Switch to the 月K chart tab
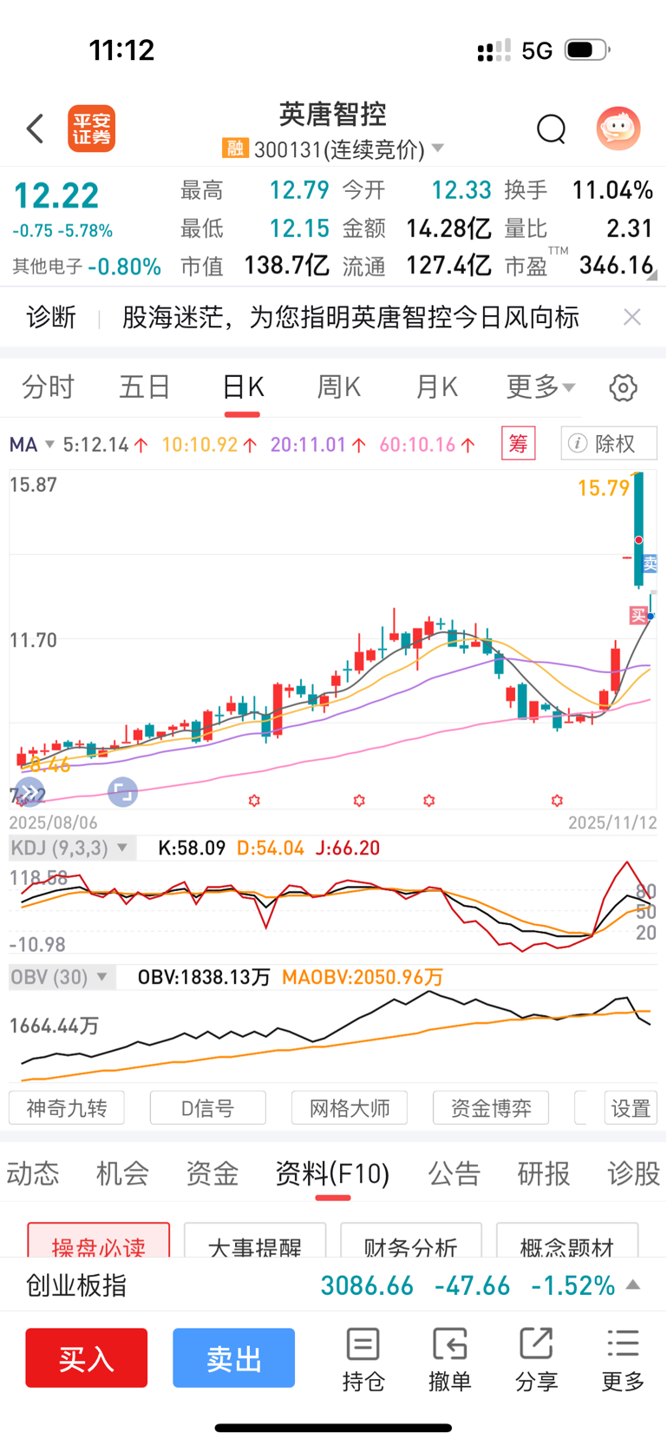 point(436,386)
